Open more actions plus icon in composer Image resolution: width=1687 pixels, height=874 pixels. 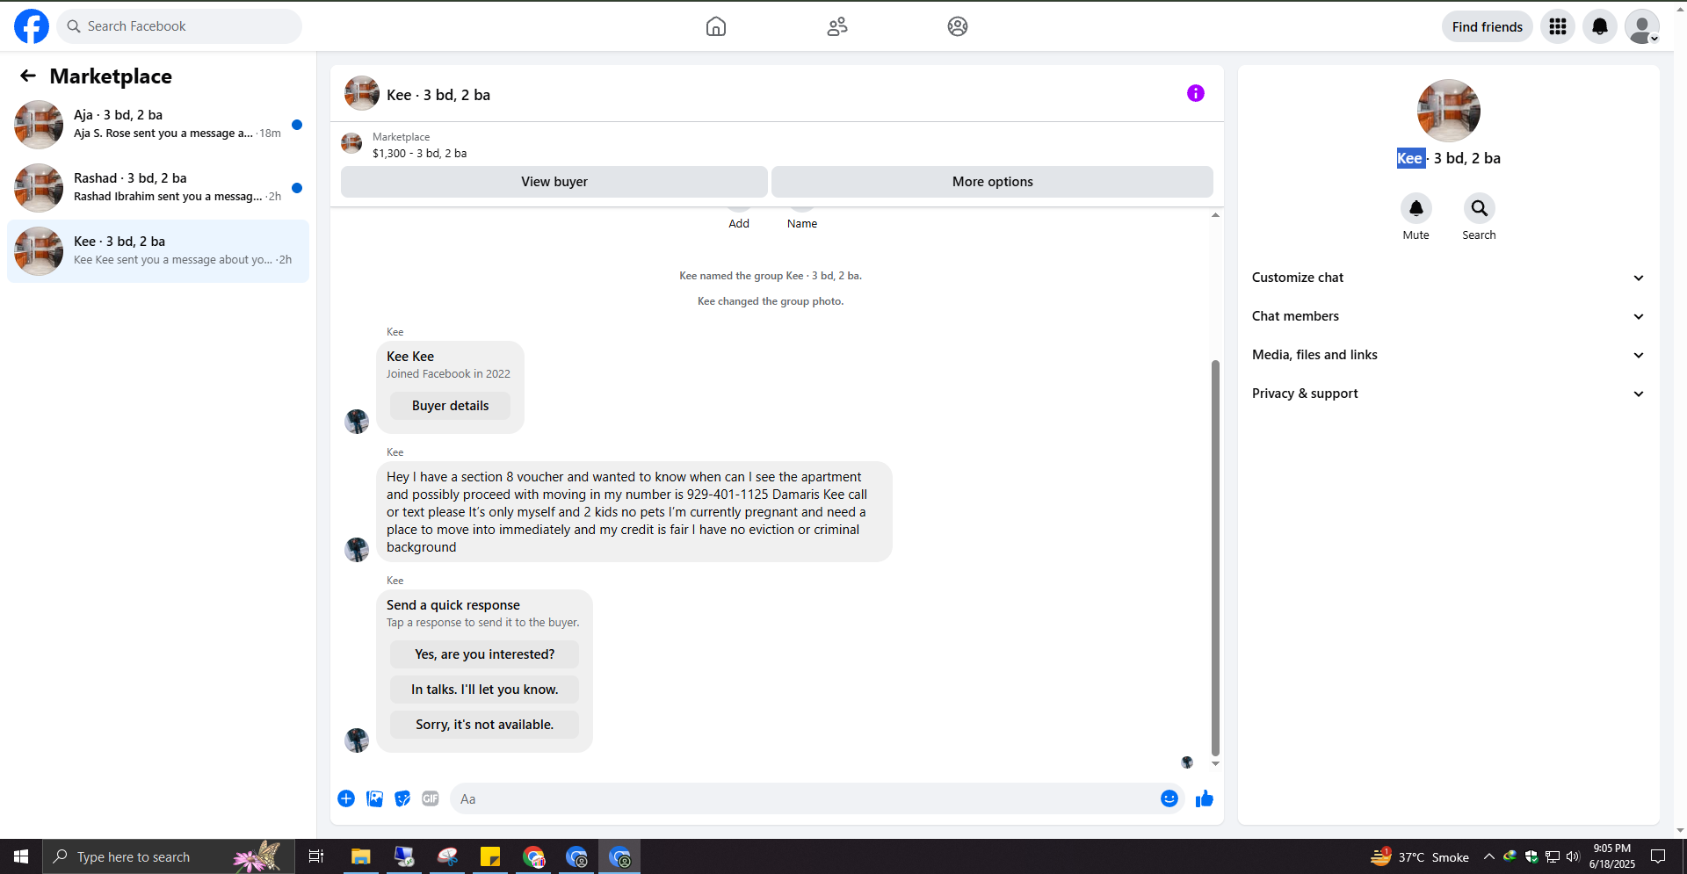click(346, 798)
